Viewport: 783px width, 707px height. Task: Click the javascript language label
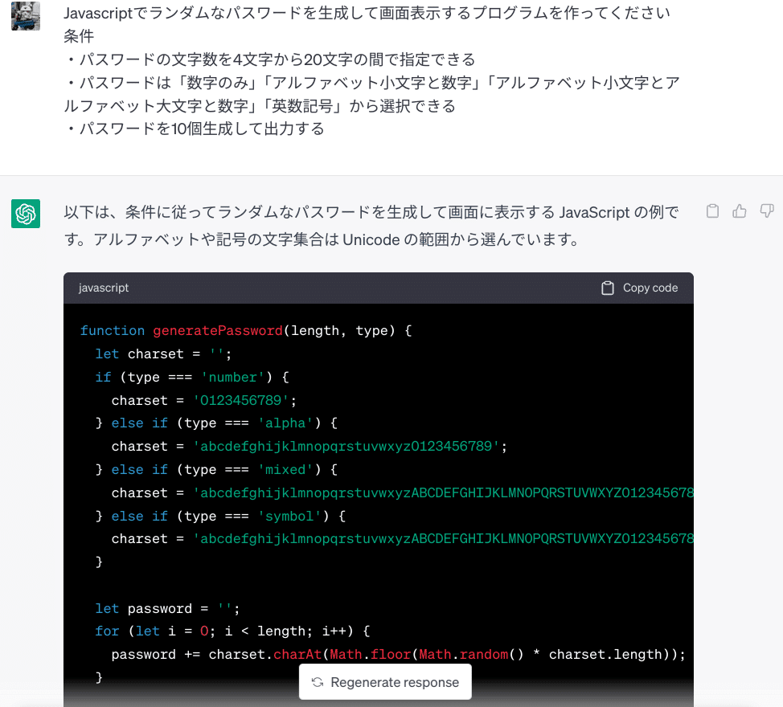click(x=104, y=288)
